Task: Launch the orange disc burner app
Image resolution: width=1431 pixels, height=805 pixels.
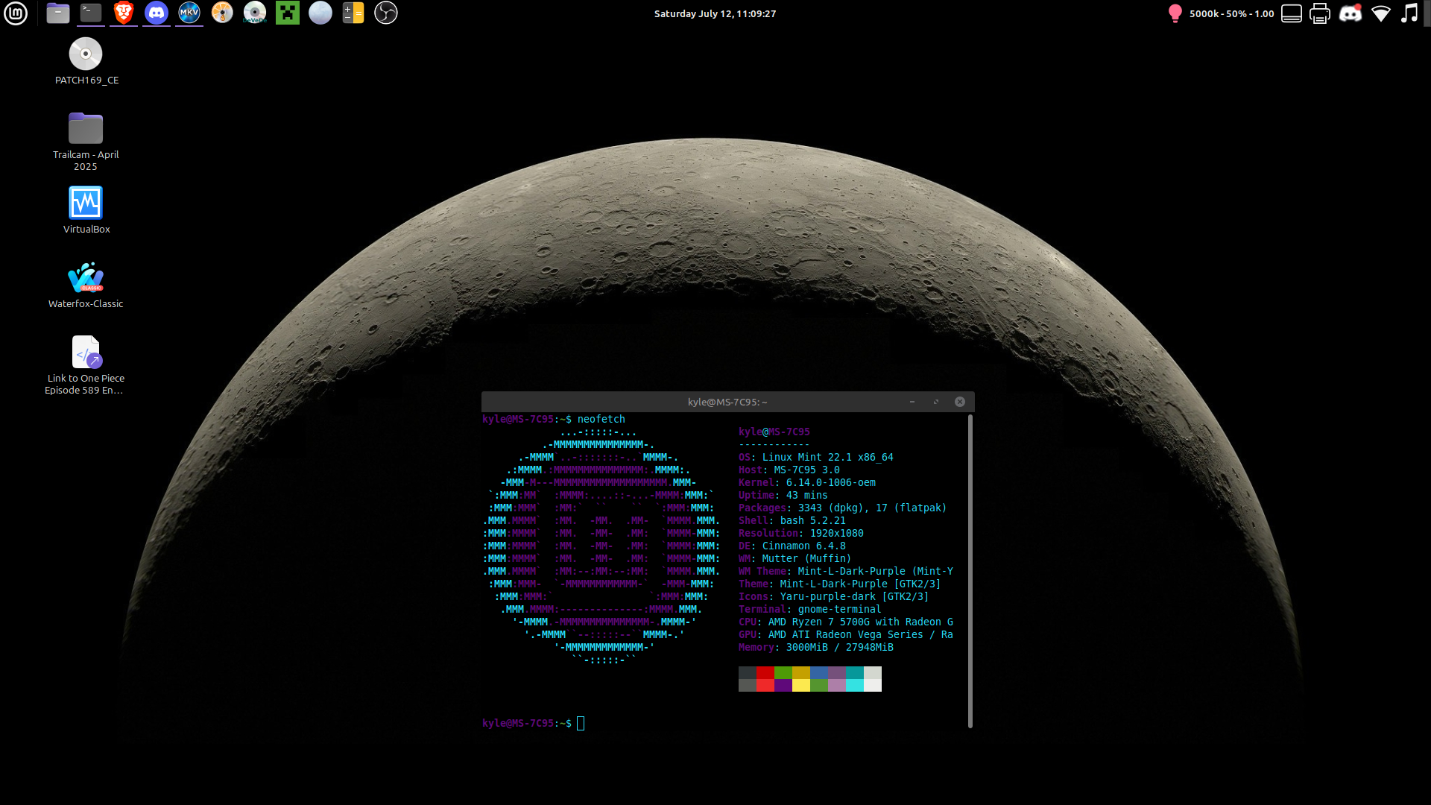Action: [222, 13]
